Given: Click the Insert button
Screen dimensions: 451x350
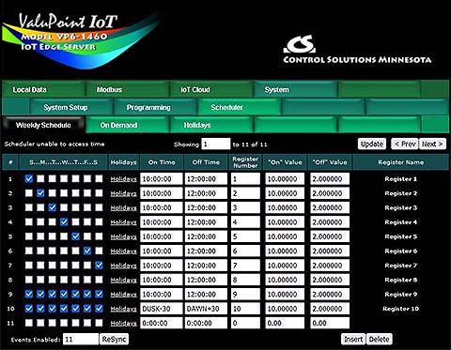Looking at the screenshot, I should pyautogui.click(x=353, y=339).
